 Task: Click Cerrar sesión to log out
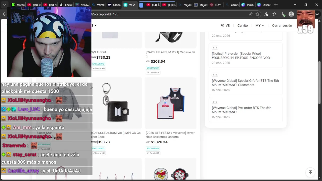(282, 25)
